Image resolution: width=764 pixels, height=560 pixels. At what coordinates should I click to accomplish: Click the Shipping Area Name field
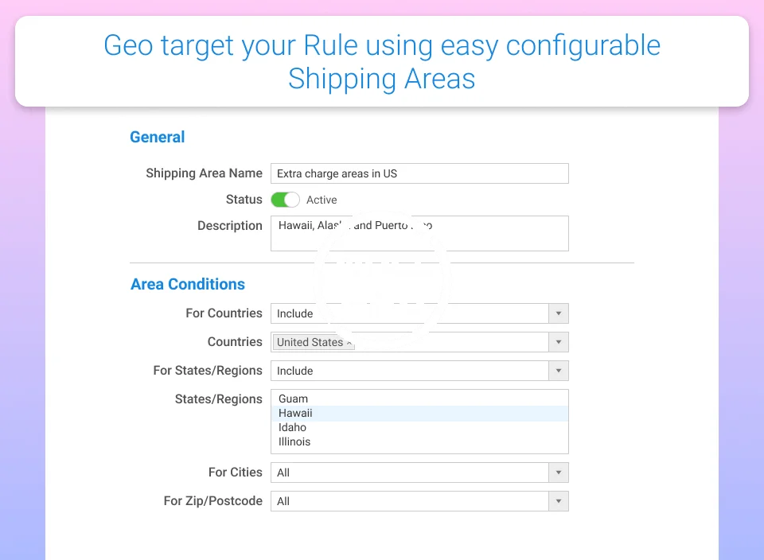point(419,173)
